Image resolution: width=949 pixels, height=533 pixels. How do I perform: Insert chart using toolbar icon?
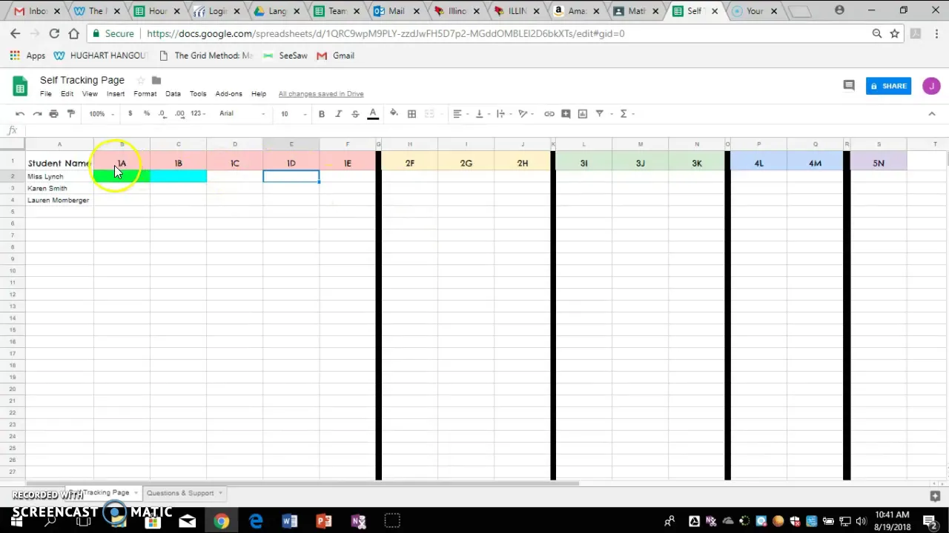pos(583,113)
